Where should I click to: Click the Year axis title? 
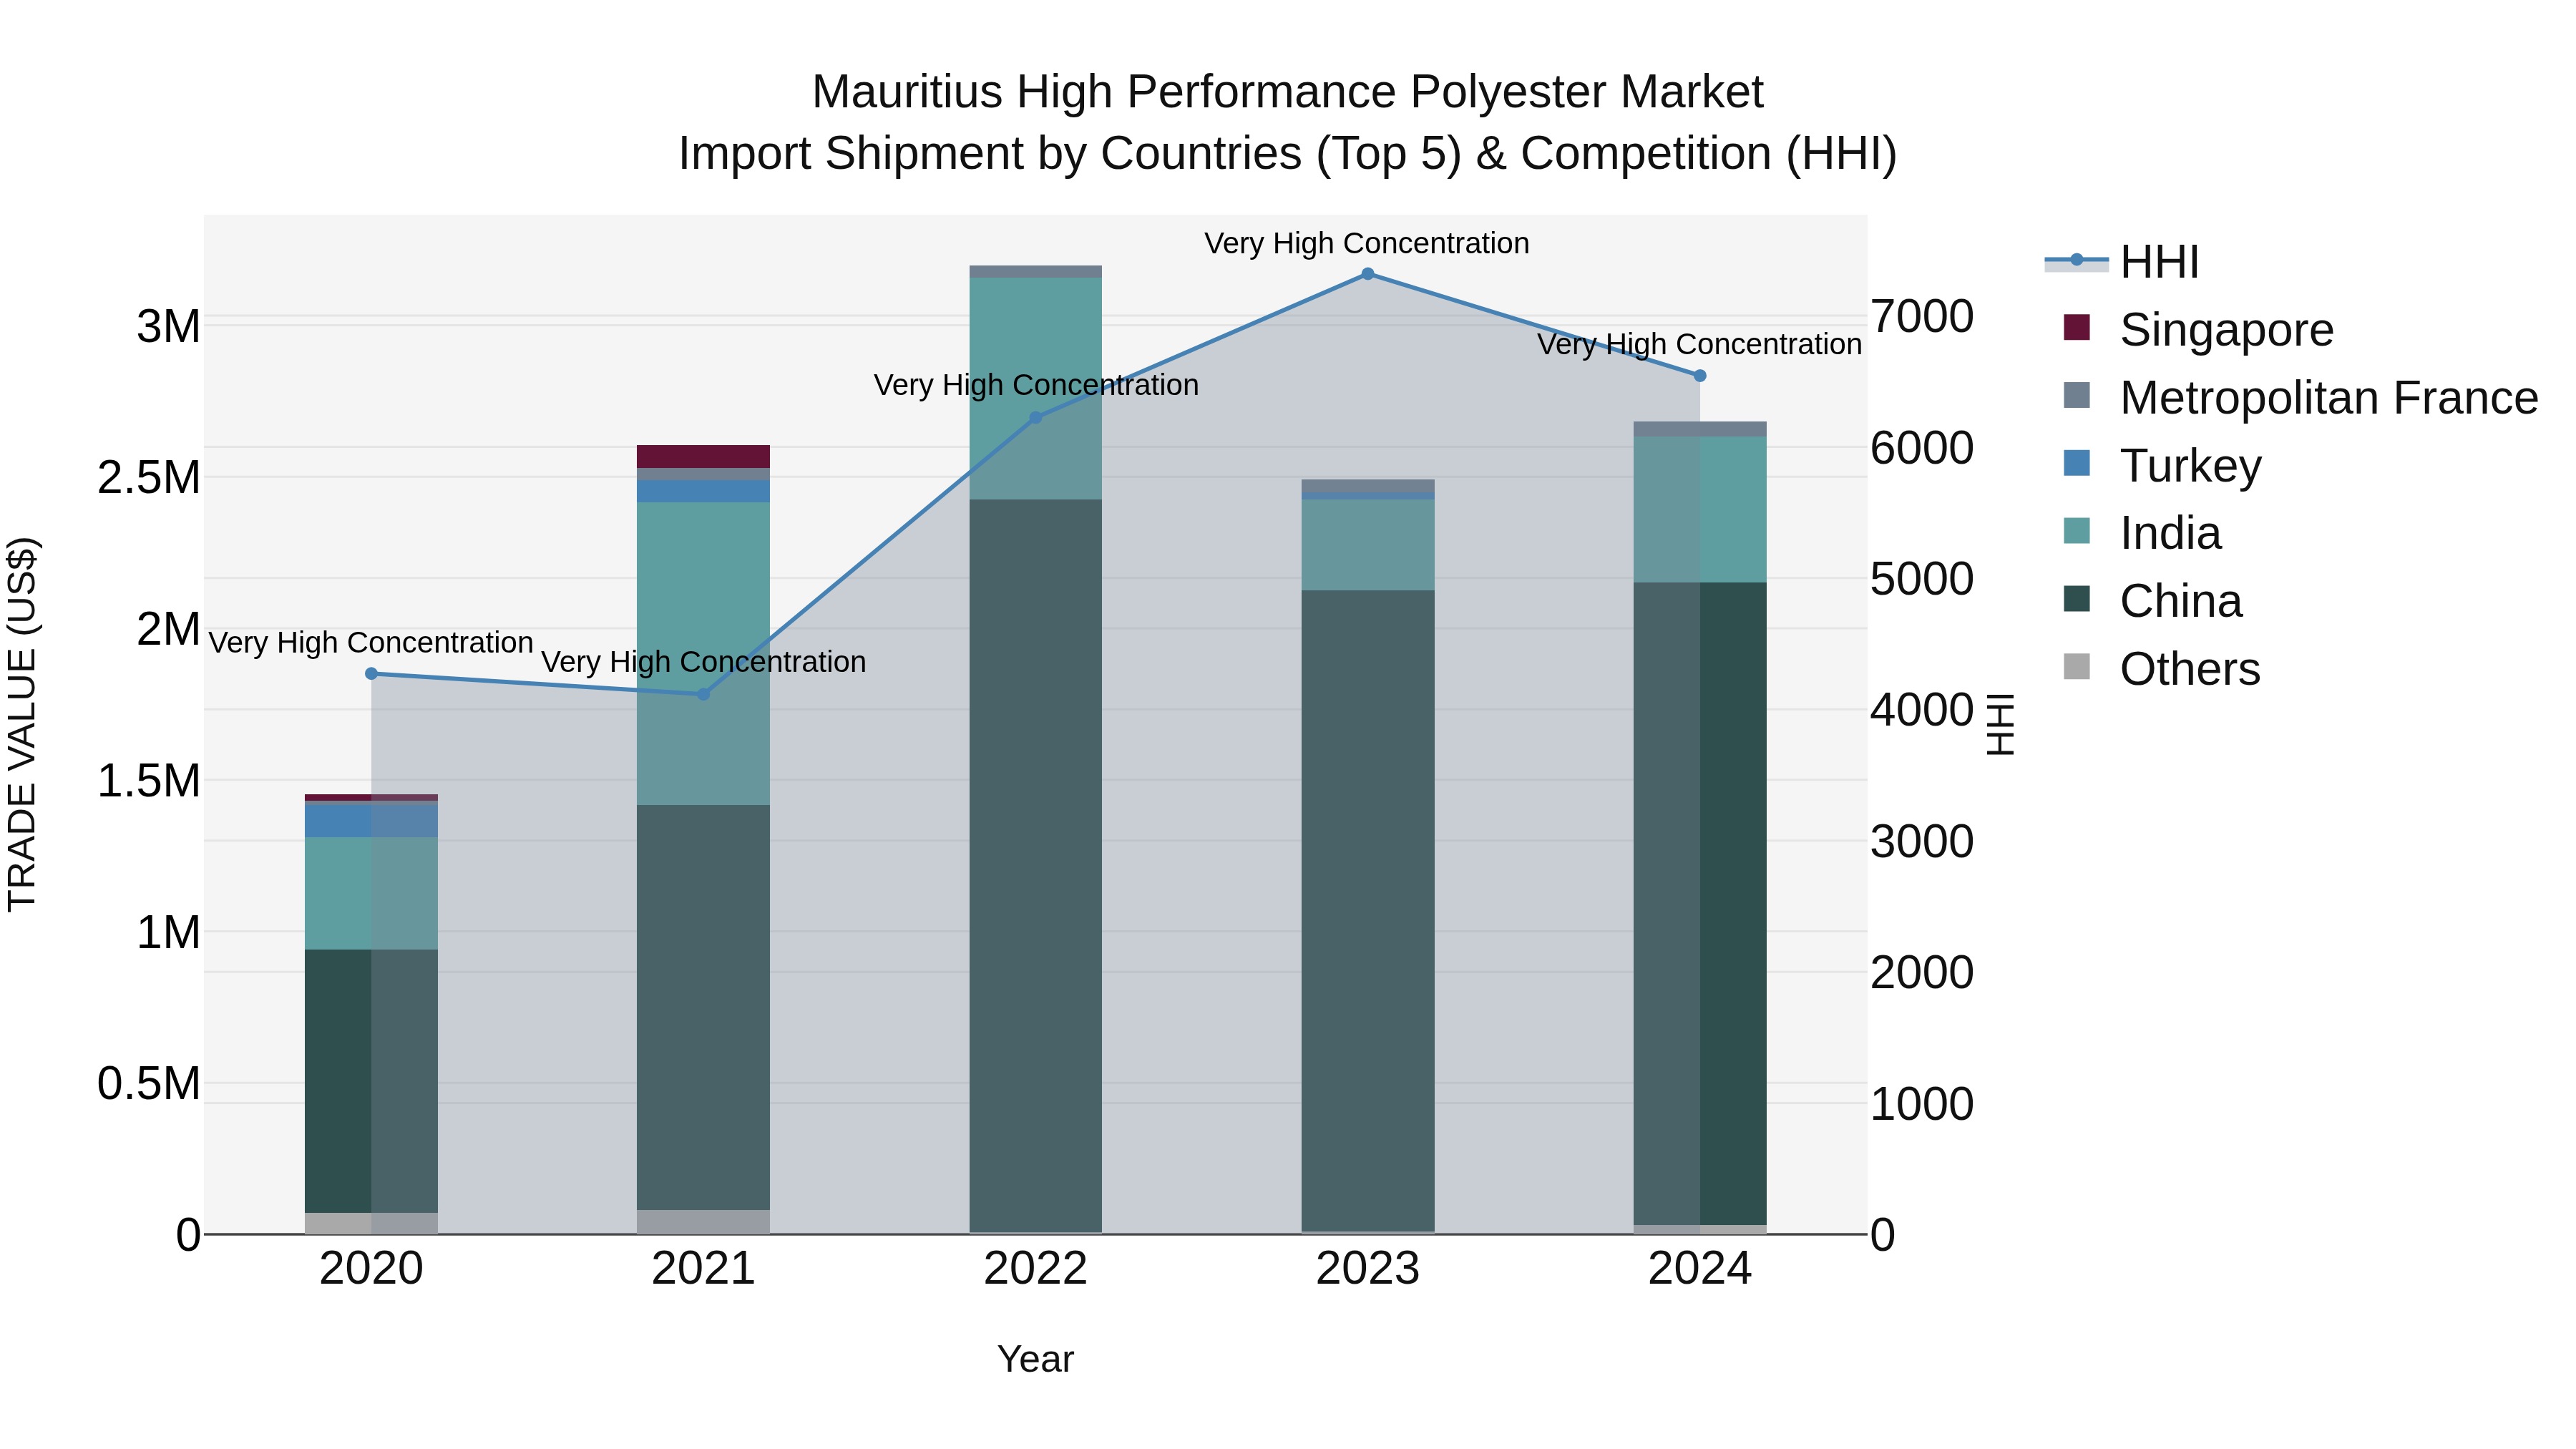tap(1036, 1360)
